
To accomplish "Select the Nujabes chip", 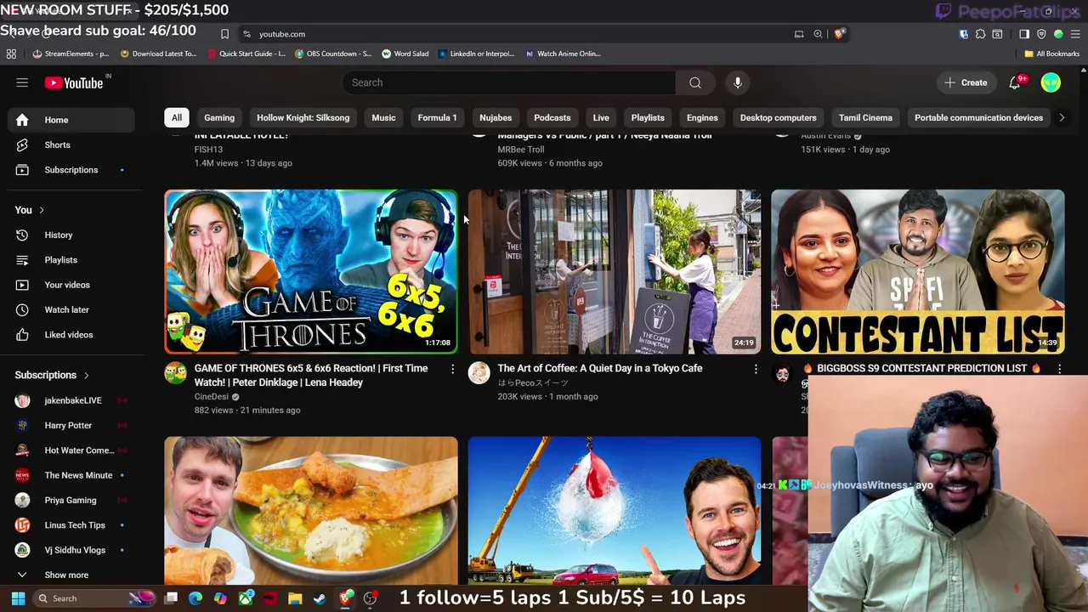I will [x=496, y=118].
